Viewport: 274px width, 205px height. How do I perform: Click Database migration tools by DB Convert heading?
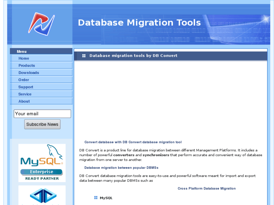pos(133,55)
